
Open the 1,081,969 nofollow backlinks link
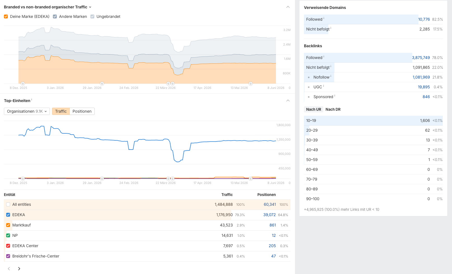coord(421,77)
